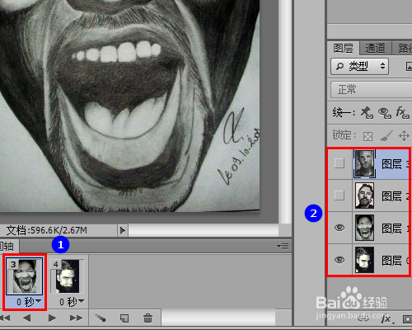Select animation frame 4 thumbnail
Image resolution: width=412 pixels, height=330 pixels.
[x=68, y=276]
